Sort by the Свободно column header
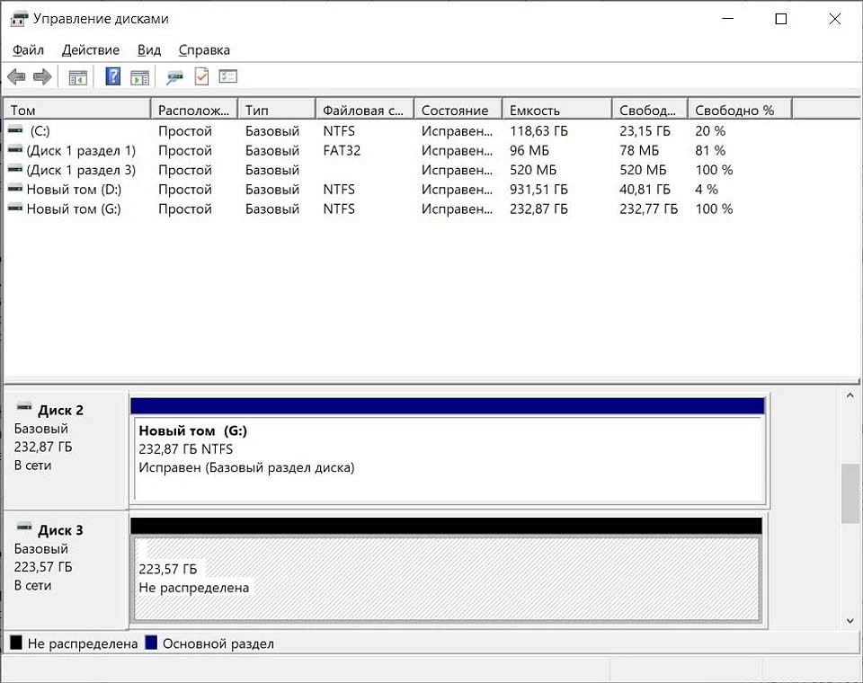The image size is (863, 683). (x=650, y=110)
